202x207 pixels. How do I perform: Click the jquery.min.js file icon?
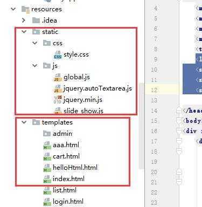click(x=58, y=100)
